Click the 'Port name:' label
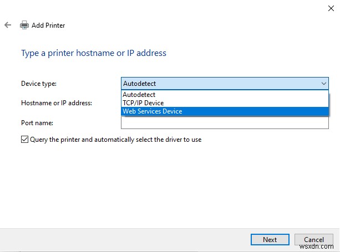 [x=37, y=123]
